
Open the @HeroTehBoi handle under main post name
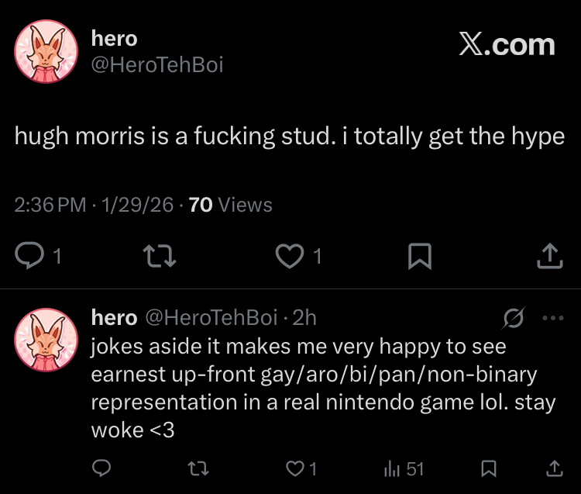(x=157, y=65)
